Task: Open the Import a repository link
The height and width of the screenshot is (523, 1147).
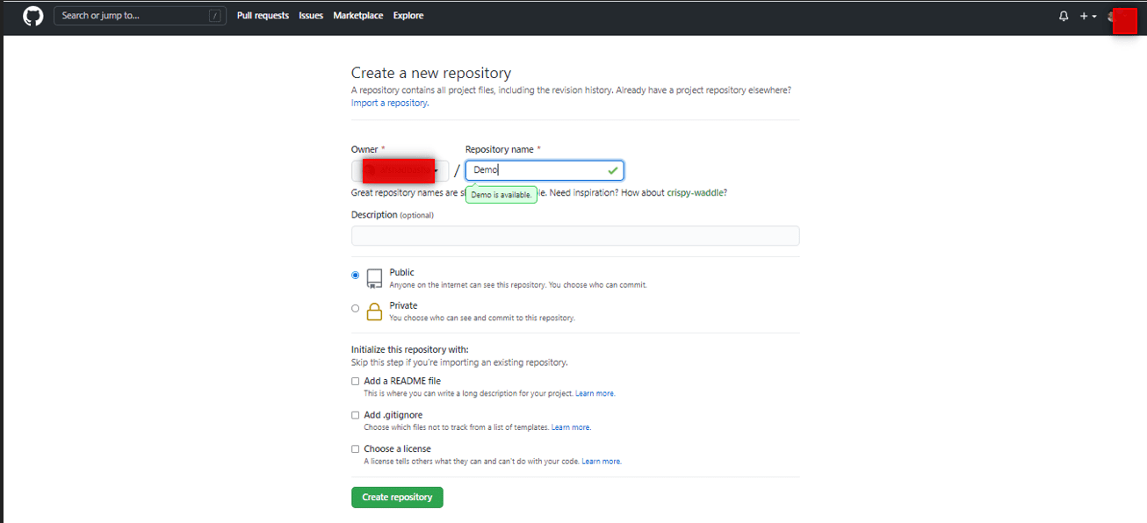Action: tap(389, 103)
